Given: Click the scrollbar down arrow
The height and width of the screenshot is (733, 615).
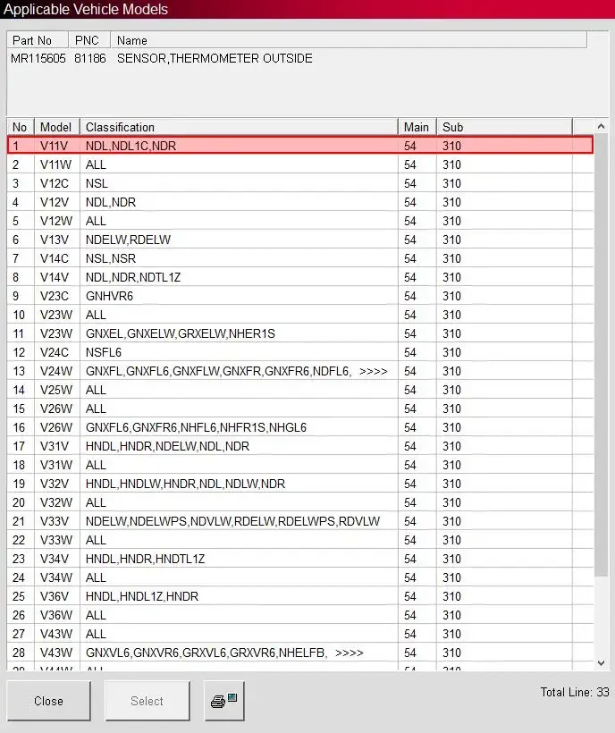Looking at the screenshot, I should [x=601, y=663].
